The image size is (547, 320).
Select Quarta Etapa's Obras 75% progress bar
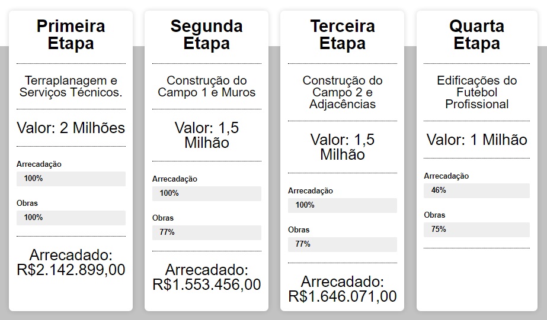point(476,230)
